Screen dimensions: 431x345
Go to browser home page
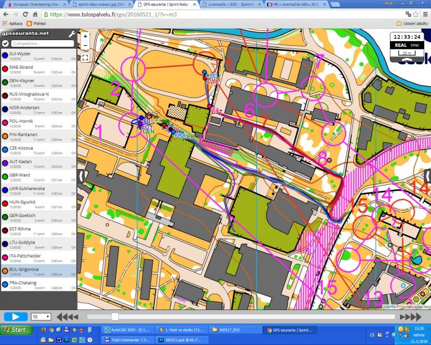pyautogui.click(x=35, y=15)
